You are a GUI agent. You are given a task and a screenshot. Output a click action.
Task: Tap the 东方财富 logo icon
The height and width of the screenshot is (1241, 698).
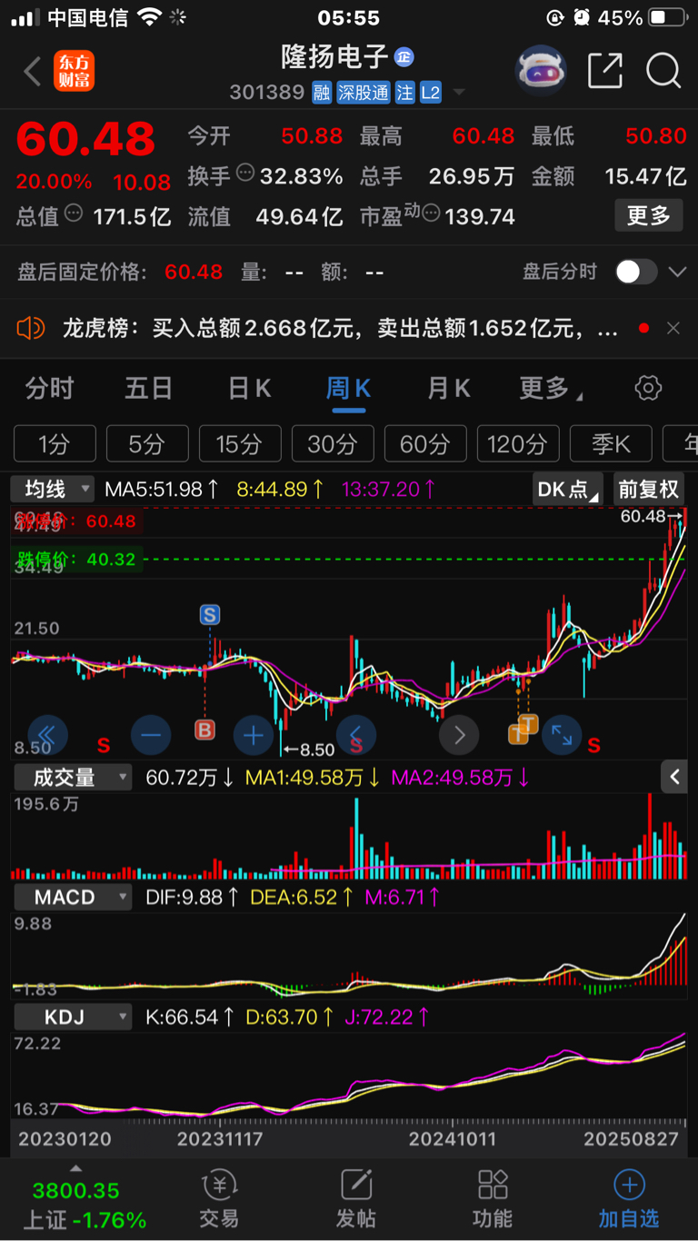click(75, 71)
